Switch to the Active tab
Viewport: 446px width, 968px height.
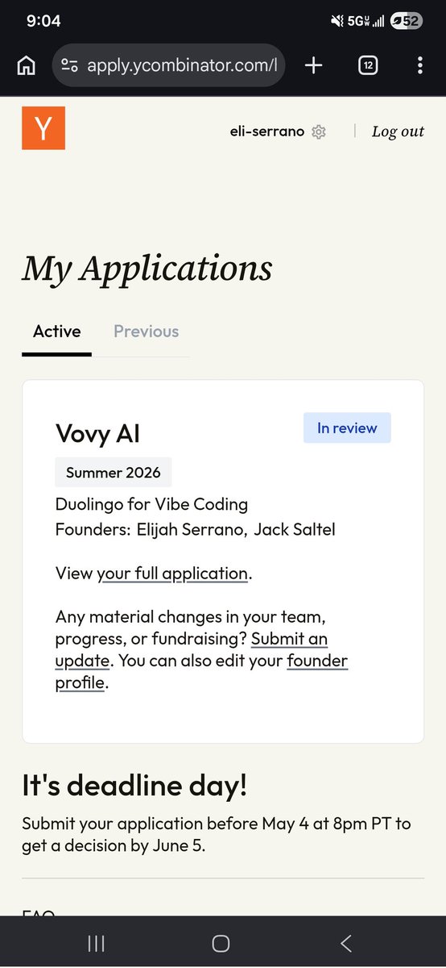(56, 332)
